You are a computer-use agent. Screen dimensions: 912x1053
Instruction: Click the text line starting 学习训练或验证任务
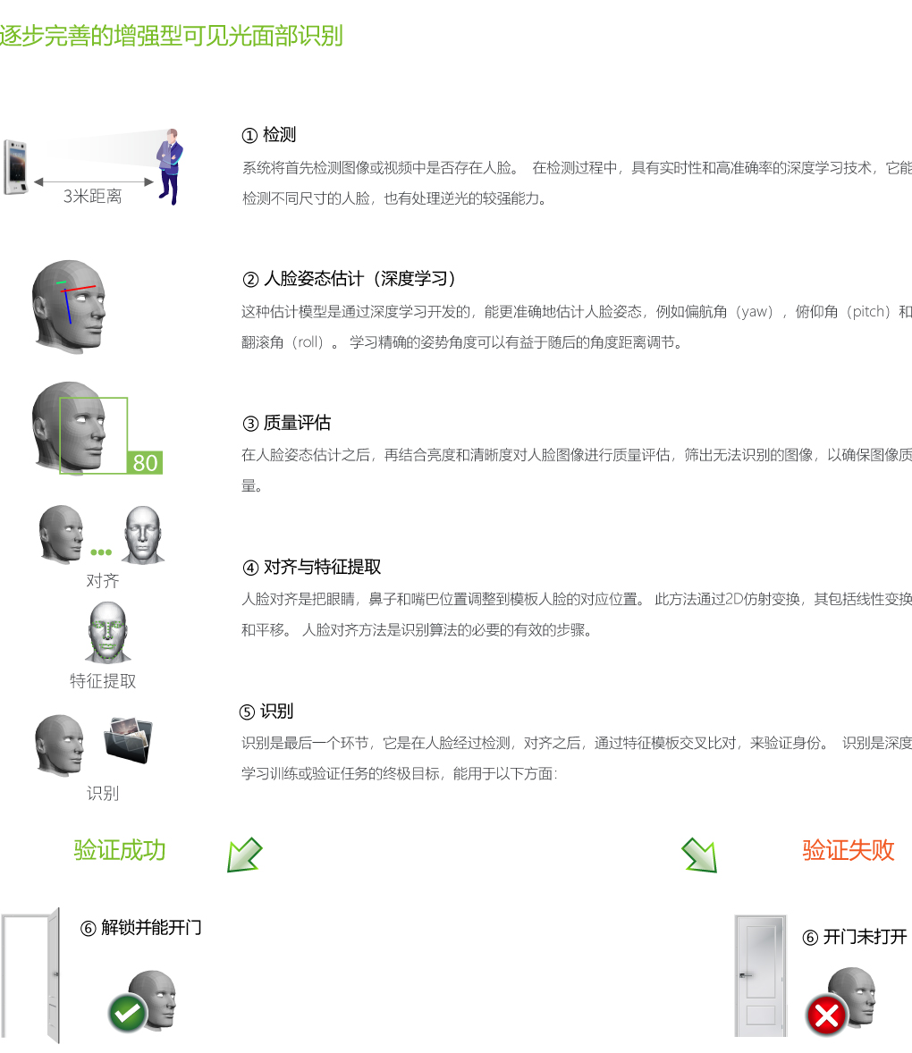click(x=400, y=773)
